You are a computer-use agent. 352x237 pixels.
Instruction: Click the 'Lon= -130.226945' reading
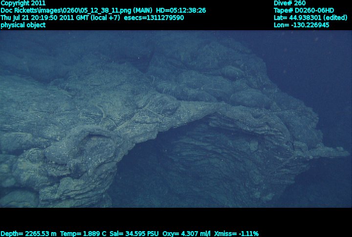(x=302, y=25)
